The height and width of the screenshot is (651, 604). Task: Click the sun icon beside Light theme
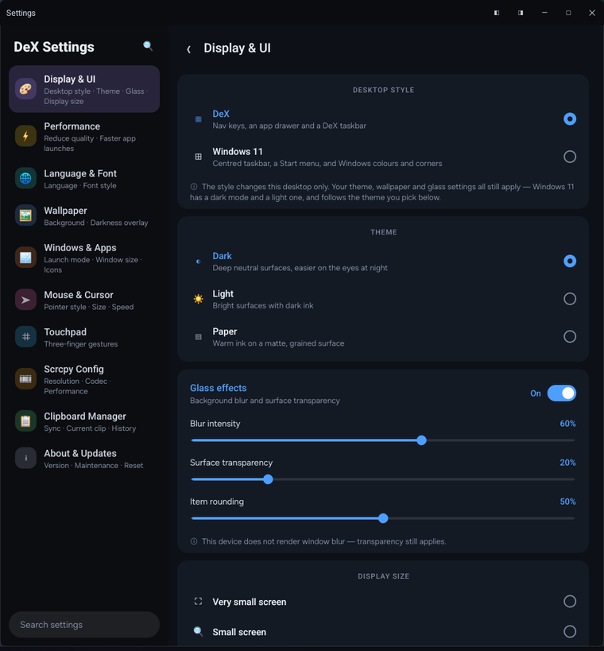pos(199,299)
